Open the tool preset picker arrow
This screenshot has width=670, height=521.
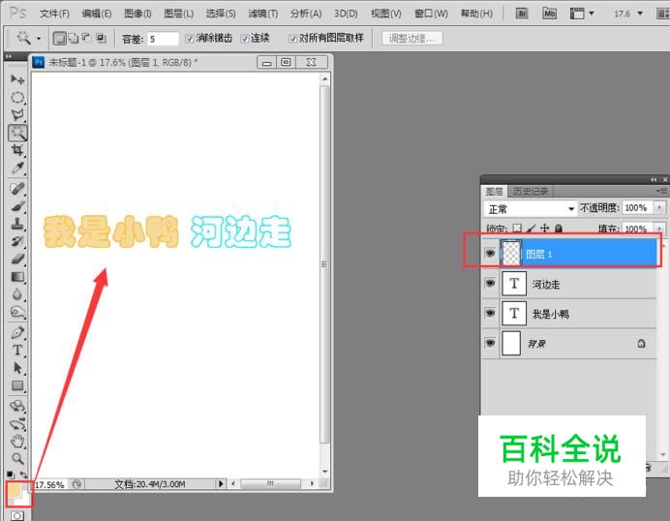pyautogui.click(x=39, y=39)
